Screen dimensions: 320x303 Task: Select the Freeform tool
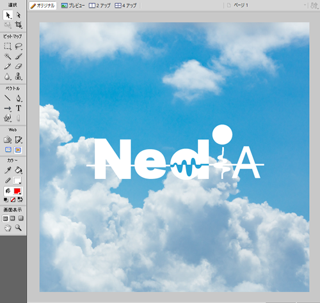pos(8,118)
